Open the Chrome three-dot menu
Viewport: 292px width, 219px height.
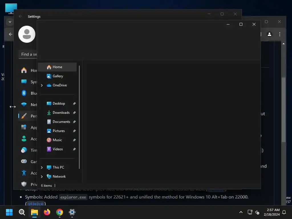(x=280, y=34)
